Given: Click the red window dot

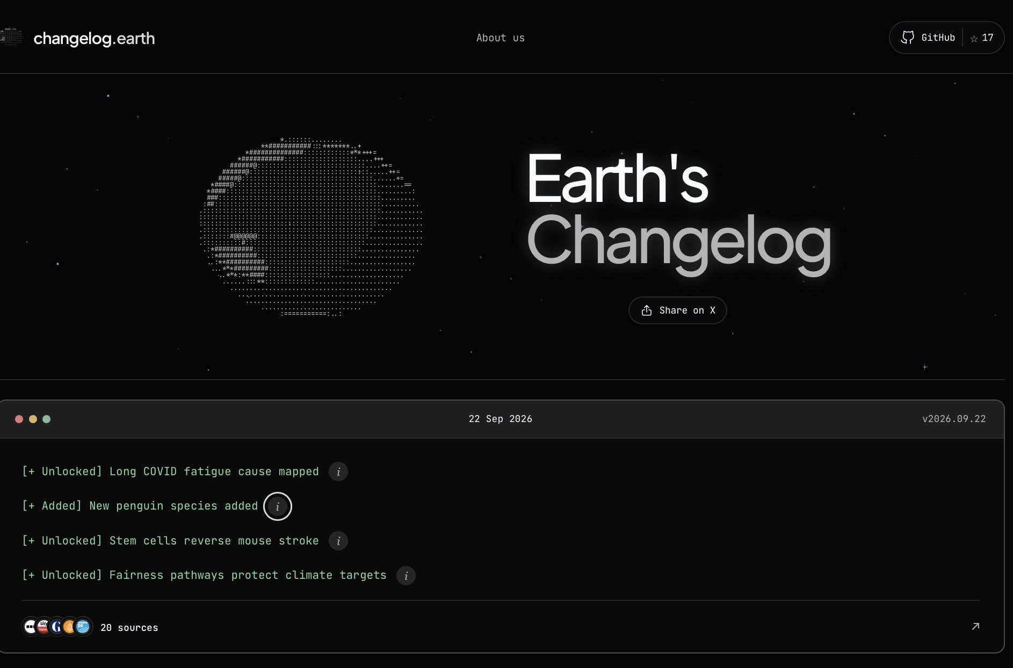Looking at the screenshot, I should point(19,419).
